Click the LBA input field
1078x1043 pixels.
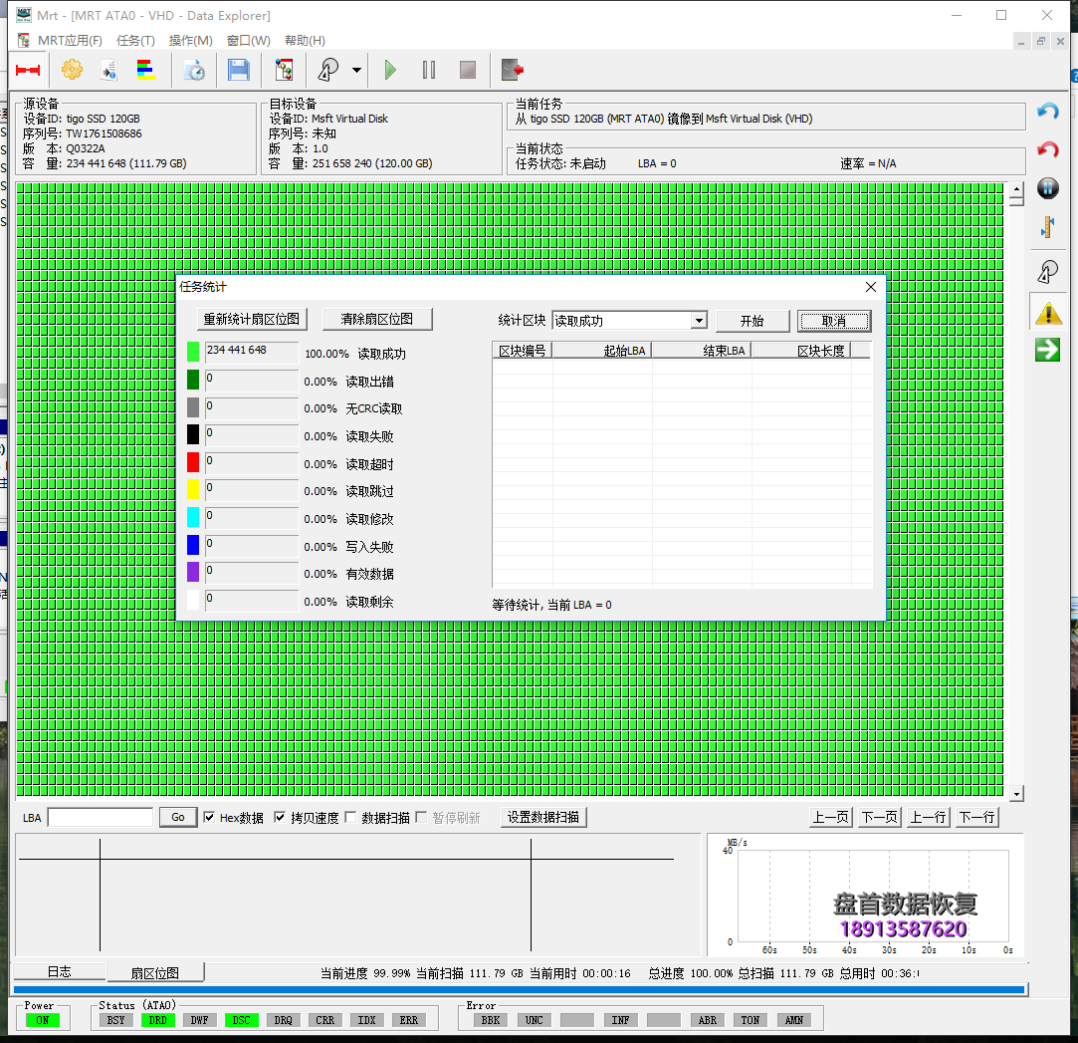click(x=101, y=818)
